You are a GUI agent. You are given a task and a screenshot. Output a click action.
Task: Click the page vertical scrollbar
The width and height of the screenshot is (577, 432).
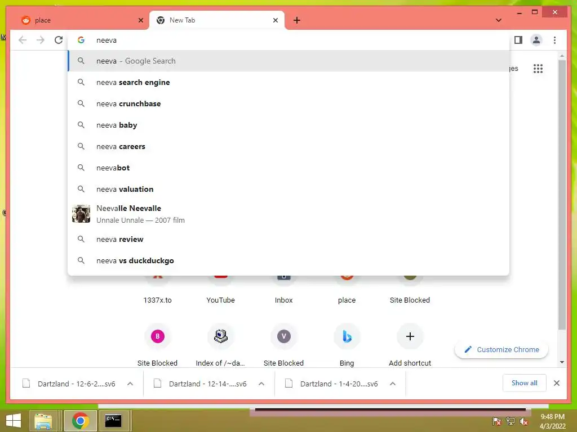562,195
